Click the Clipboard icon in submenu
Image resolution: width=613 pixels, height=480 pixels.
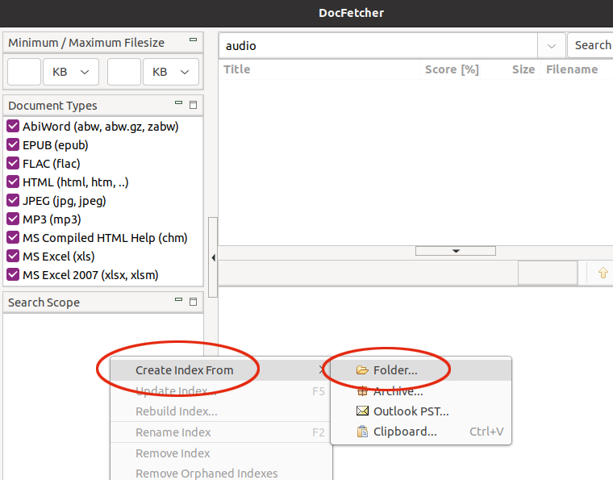362,432
